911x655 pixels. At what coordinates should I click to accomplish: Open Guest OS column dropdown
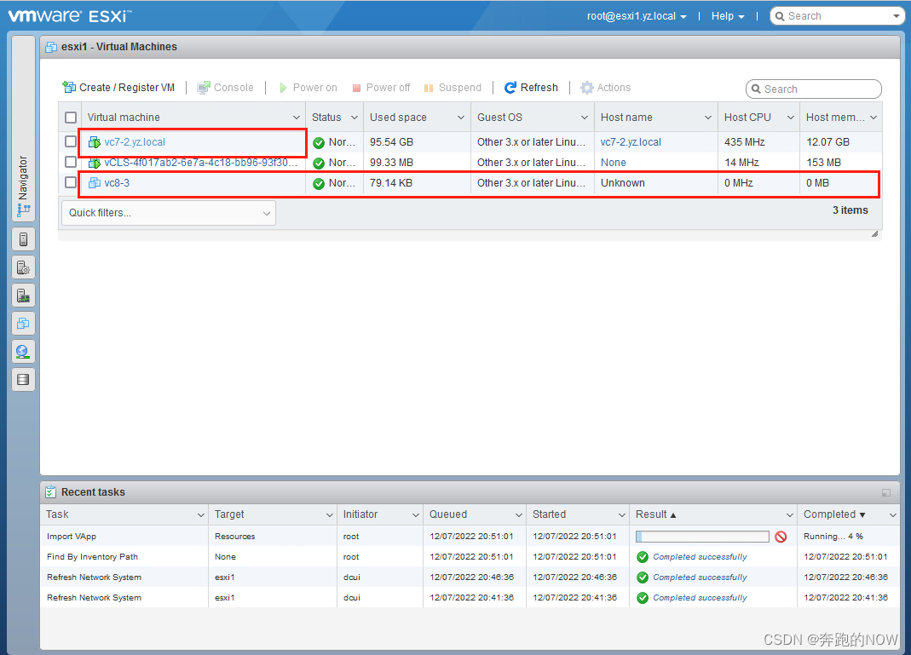585,118
